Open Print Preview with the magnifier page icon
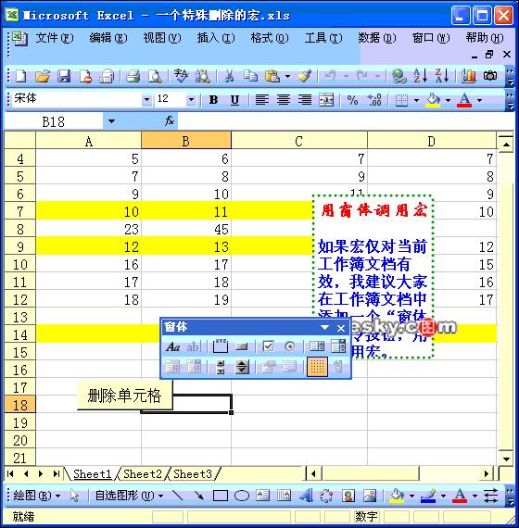 (155, 76)
